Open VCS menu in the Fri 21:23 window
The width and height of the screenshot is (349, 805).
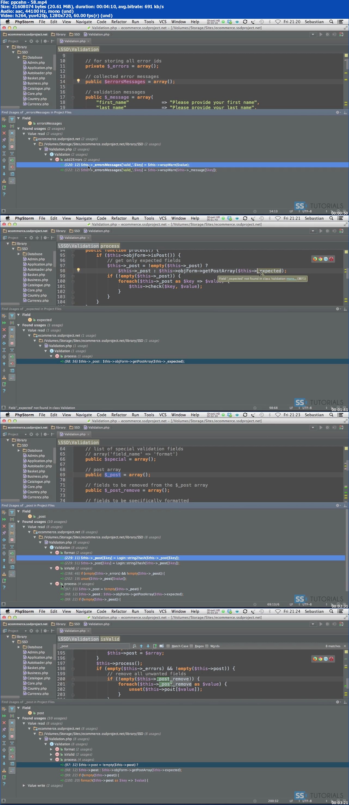pos(163,415)
